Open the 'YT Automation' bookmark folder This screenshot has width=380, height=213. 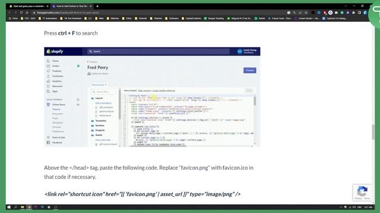point(48,18)
